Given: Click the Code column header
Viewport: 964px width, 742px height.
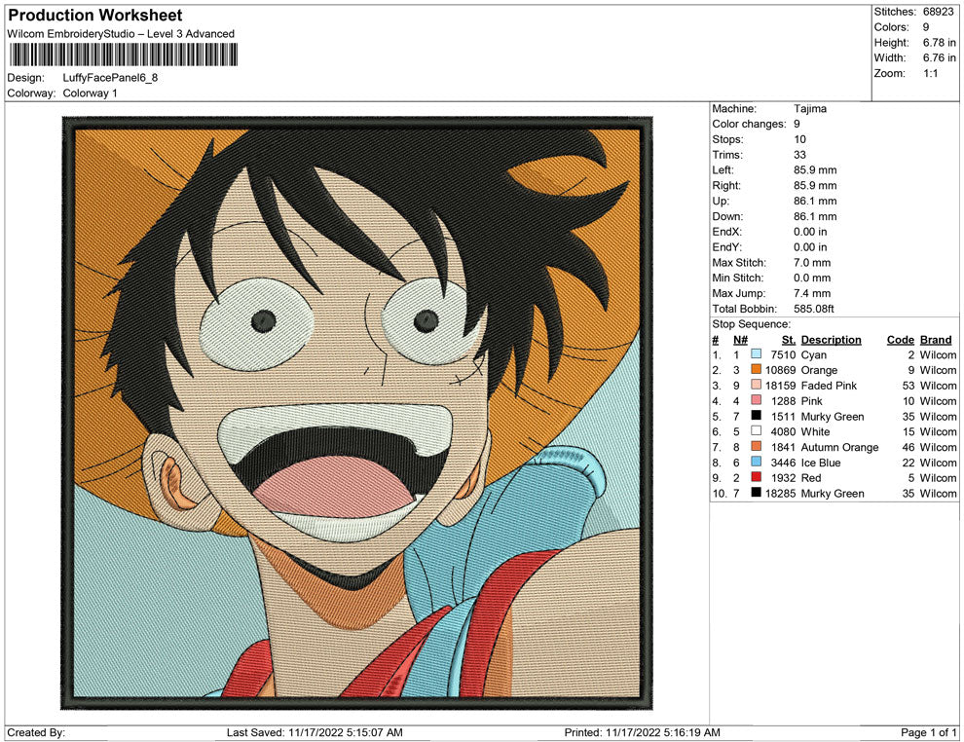Looking at the screenshot, I should pos(900,340).
